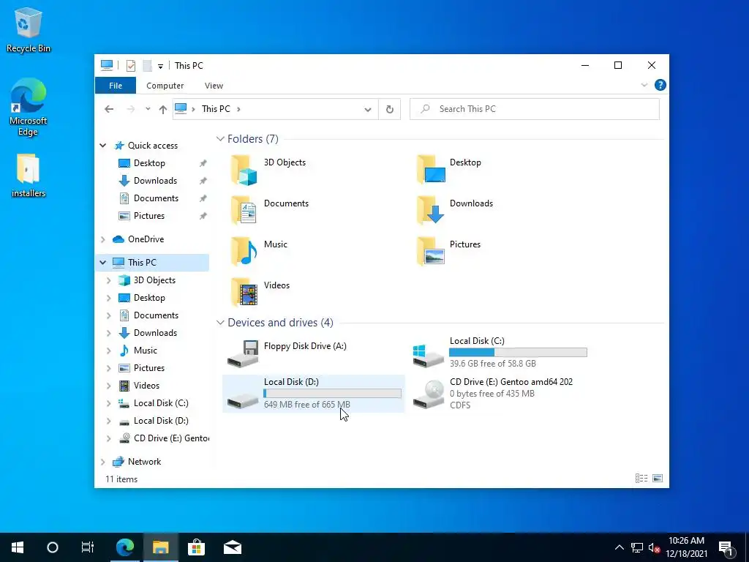
Task: Switch to Details view in the status bar
Action: click(641, 479)
